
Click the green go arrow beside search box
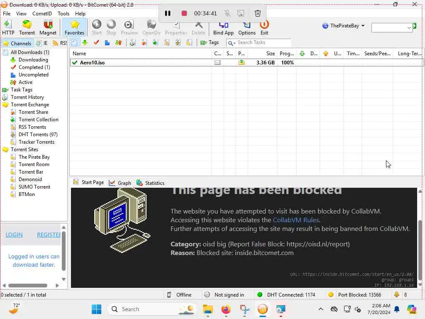(415, 26)
